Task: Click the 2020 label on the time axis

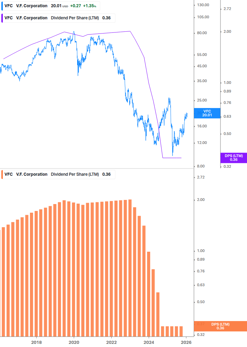Action: [74, 342]
